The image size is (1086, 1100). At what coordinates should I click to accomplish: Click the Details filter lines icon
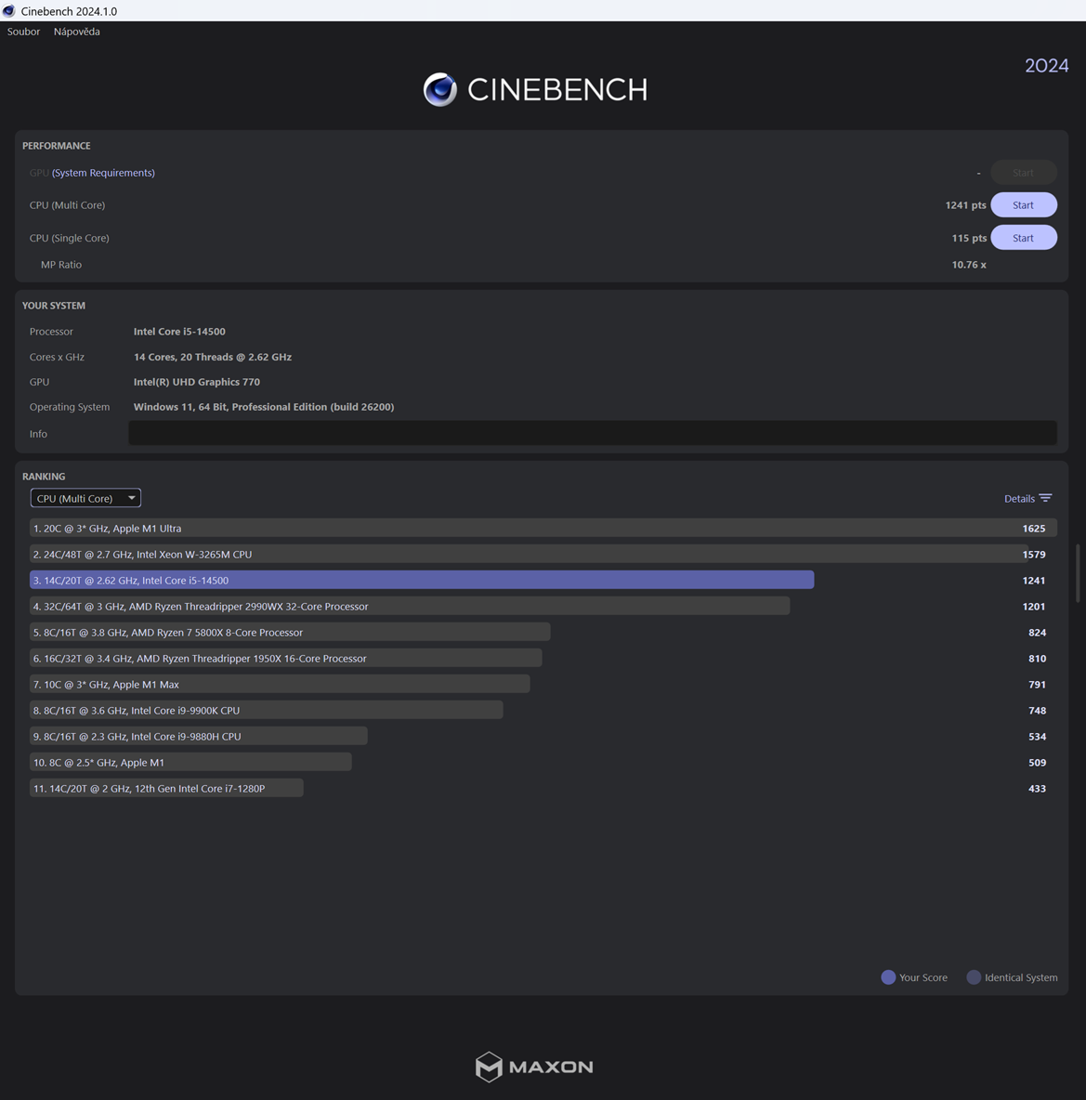[x=1045, y=498]
